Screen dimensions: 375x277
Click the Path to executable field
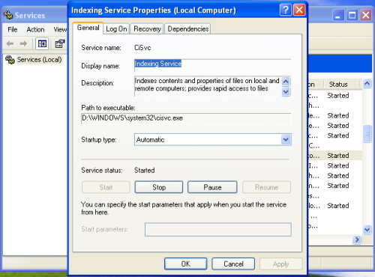point(186,118)
